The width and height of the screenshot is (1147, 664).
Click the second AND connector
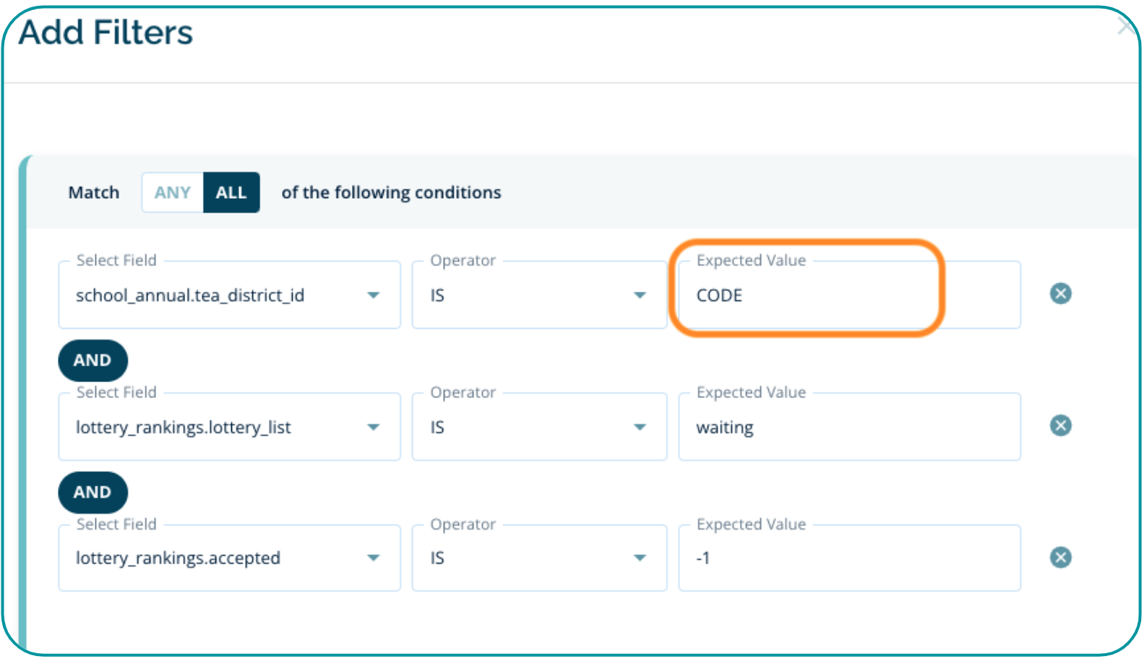click(93, 492)
